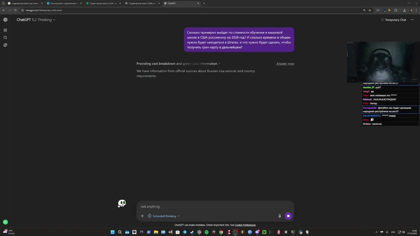Go back with browser back arrow
Image resolution: width=420 pixels, height=236 pixels.
[x=3, y=10]
